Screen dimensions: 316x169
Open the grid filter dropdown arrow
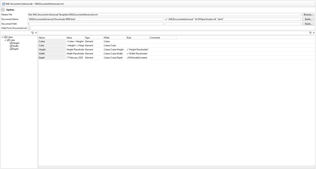pyautogui.click(x=314, y=33)
